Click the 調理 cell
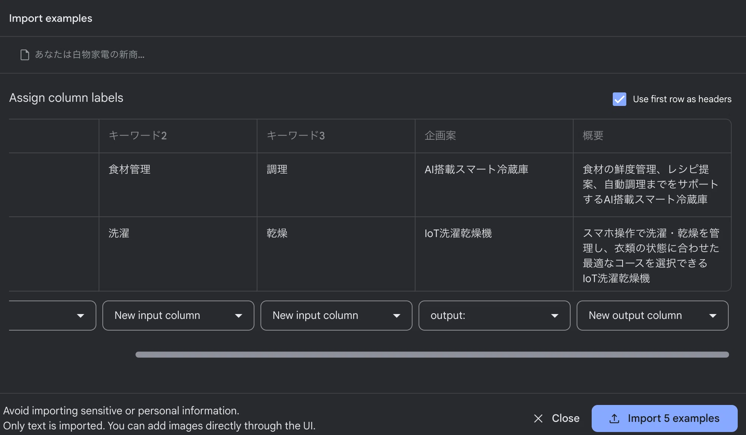This screenshot has width=746, height=435. (336, 185)
